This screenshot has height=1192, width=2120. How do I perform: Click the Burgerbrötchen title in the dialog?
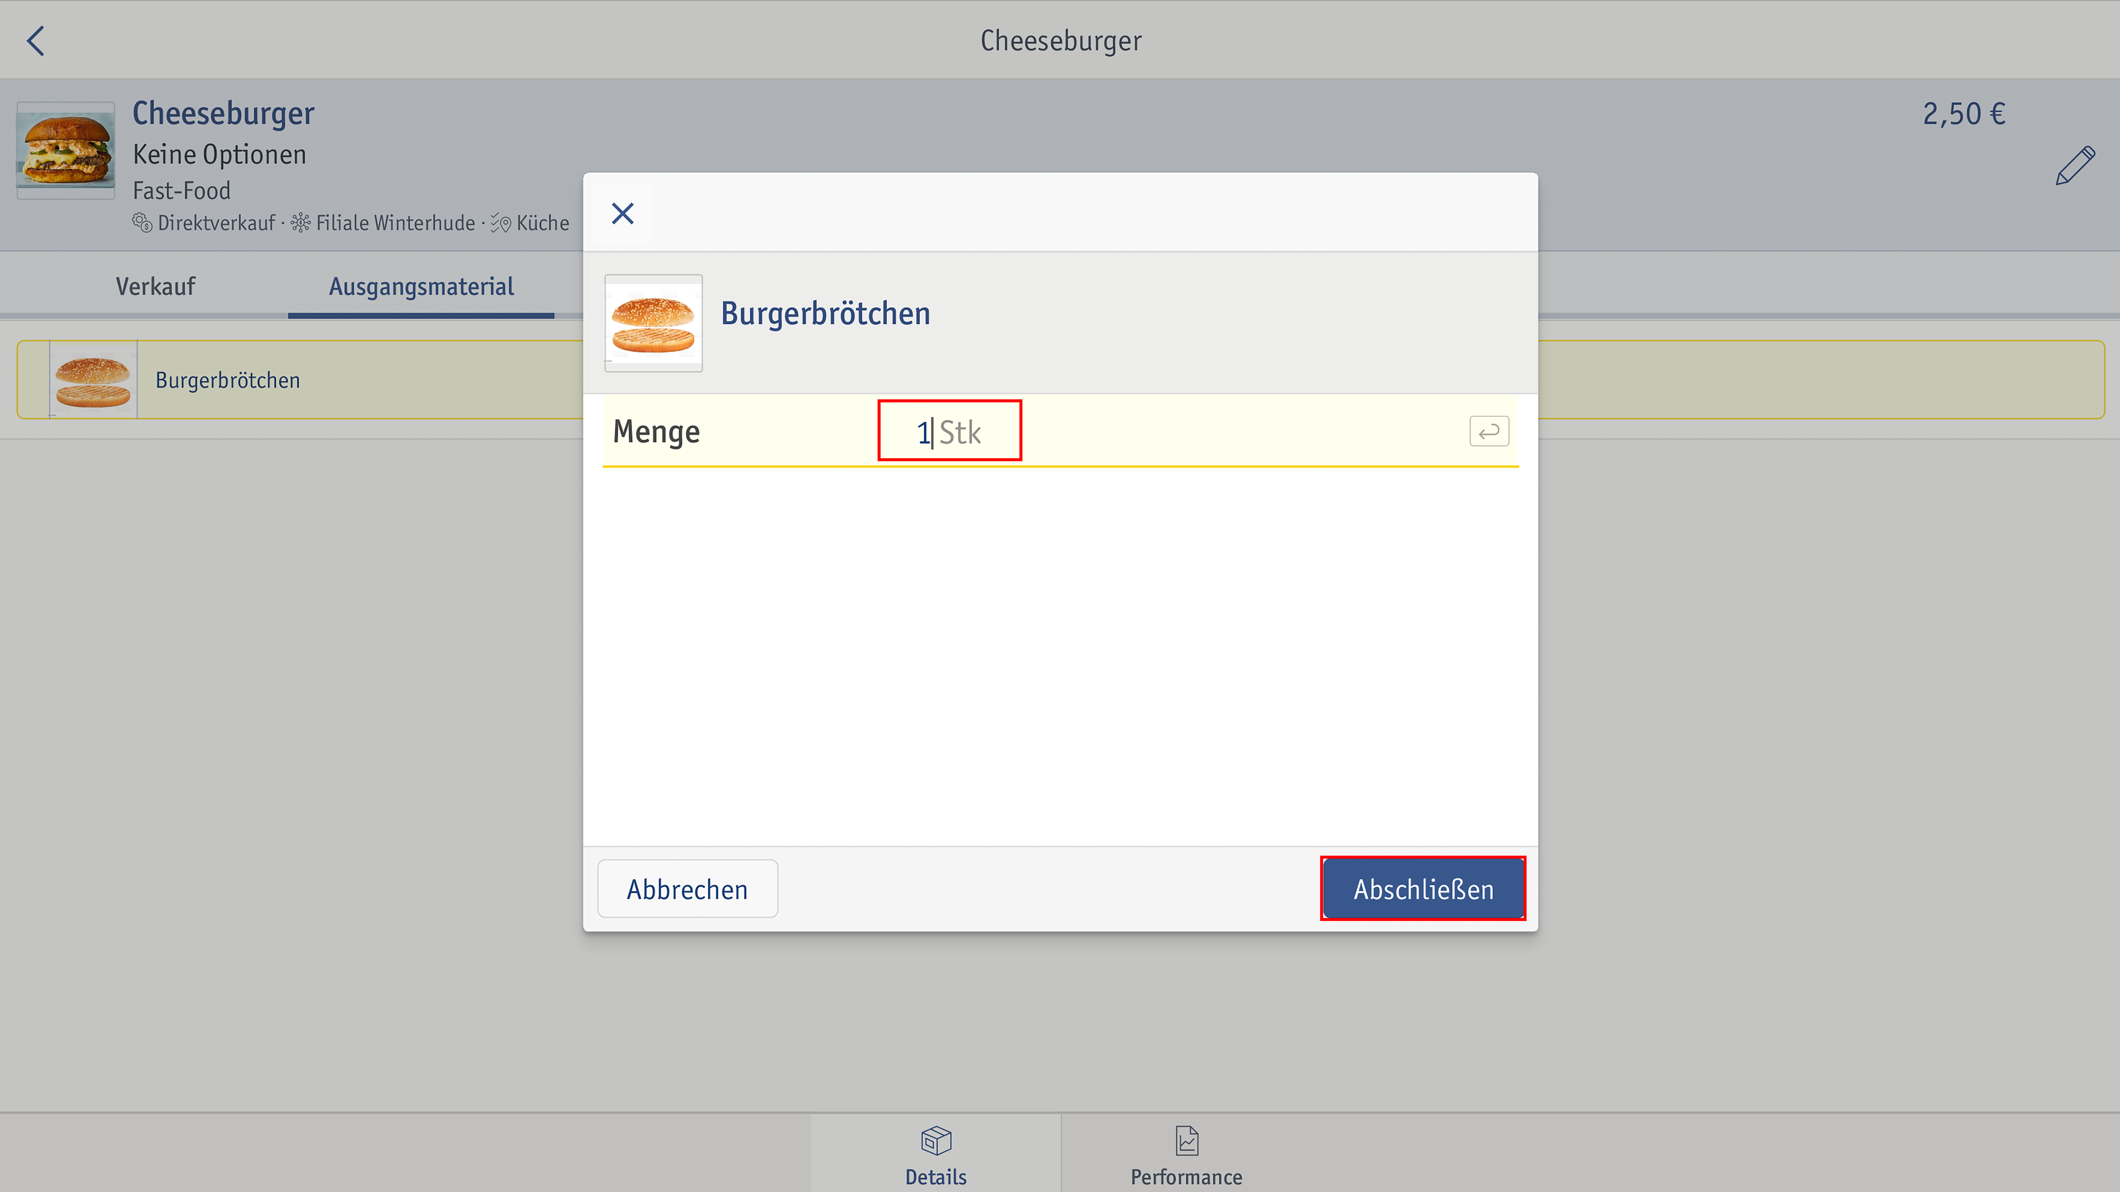pyautogui.click(x=825, y=313)
